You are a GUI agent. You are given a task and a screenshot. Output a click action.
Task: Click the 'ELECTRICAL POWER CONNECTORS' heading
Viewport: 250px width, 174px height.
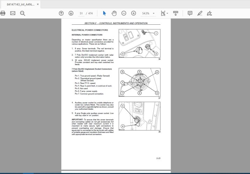tap(90, 30)
